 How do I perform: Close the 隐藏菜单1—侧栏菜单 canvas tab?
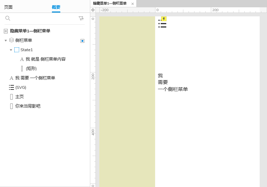132,4
